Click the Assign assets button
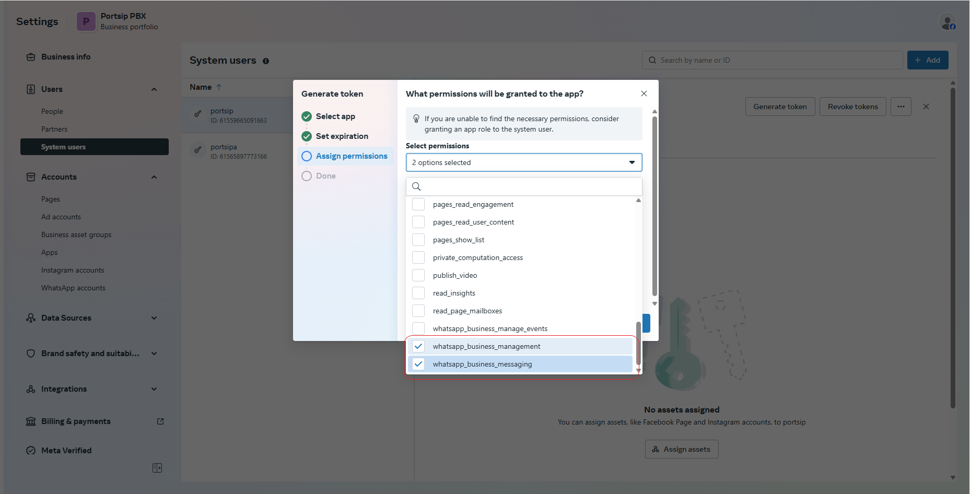Viewport: 970px width, 494px height. pyautogui.click(x=681, y=449)
